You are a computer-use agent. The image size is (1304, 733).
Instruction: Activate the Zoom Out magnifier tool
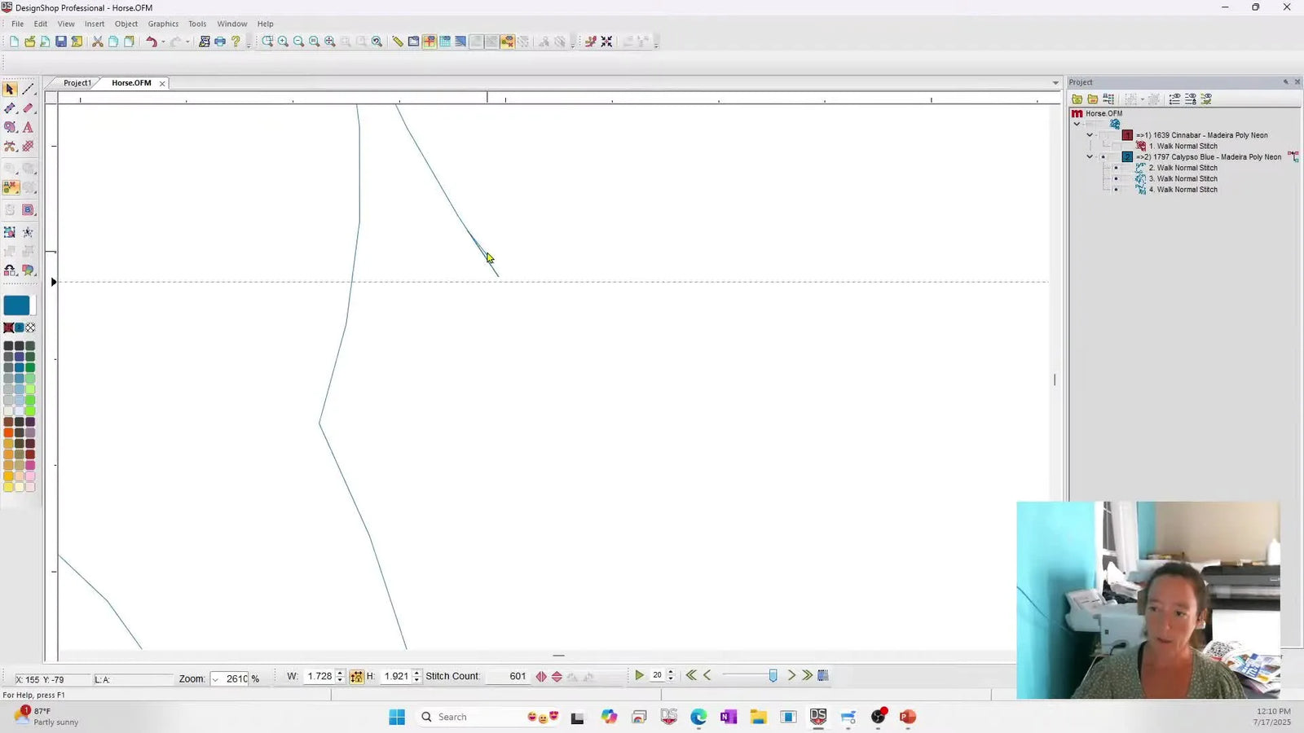pyautogui.click(x=298, y=41)
